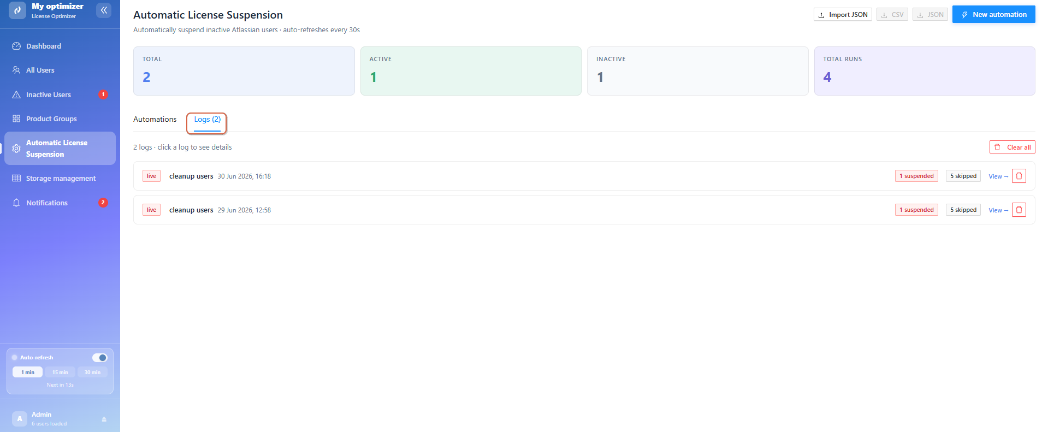The image size is (1048, 432).
Task: Select the 30 min refresh interval
Action: 92,372
